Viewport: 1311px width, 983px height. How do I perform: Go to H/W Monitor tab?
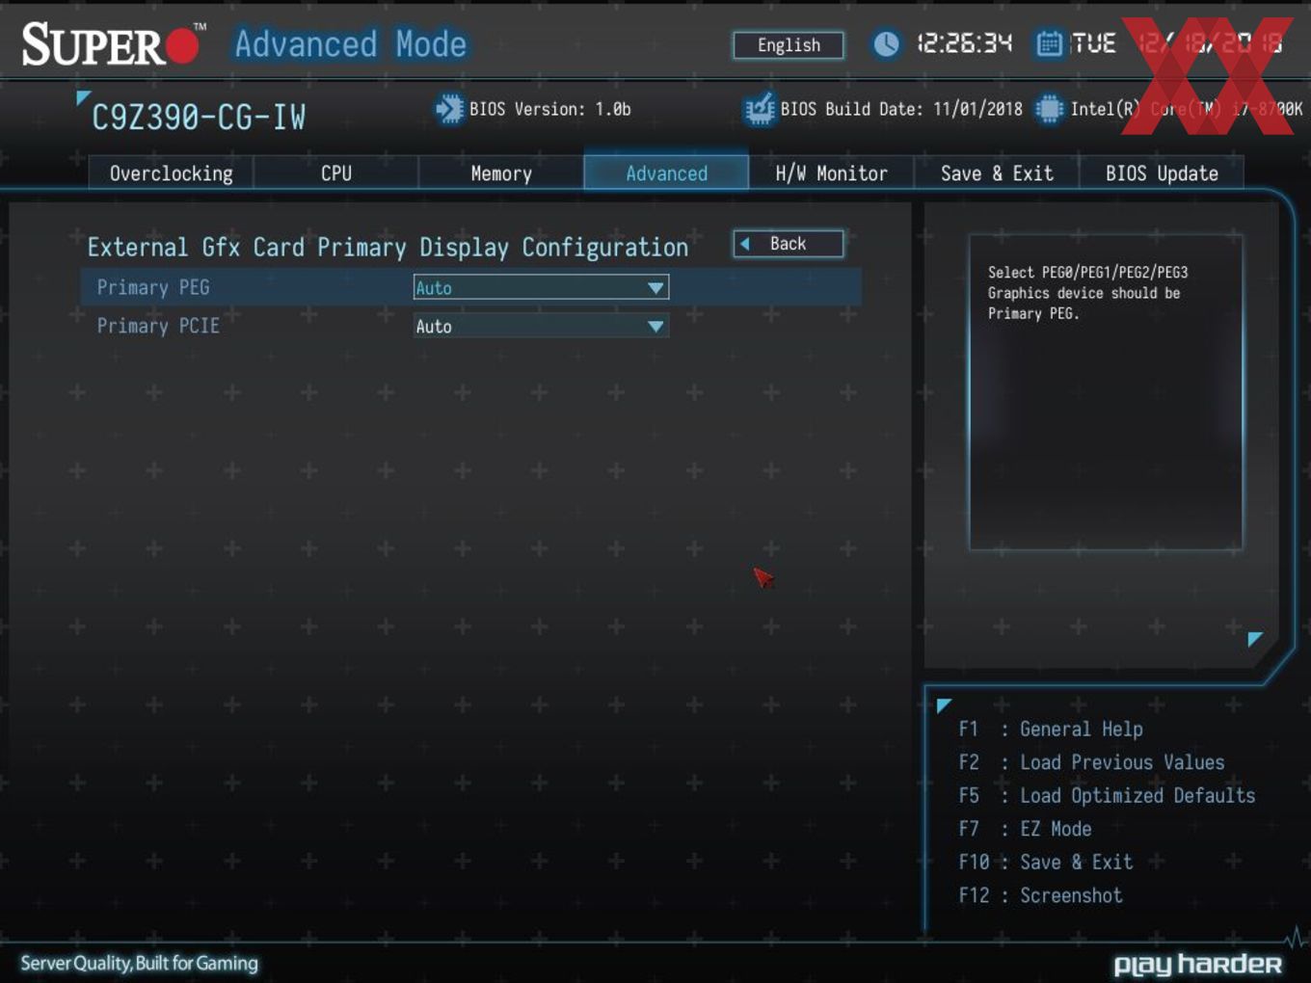[x=831, y=173]
